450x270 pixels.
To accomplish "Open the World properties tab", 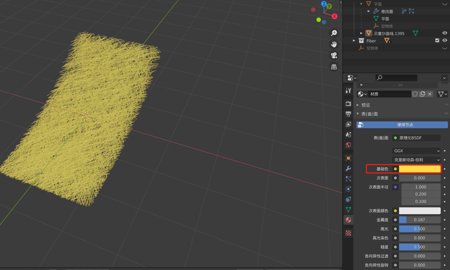I will 348,145.
